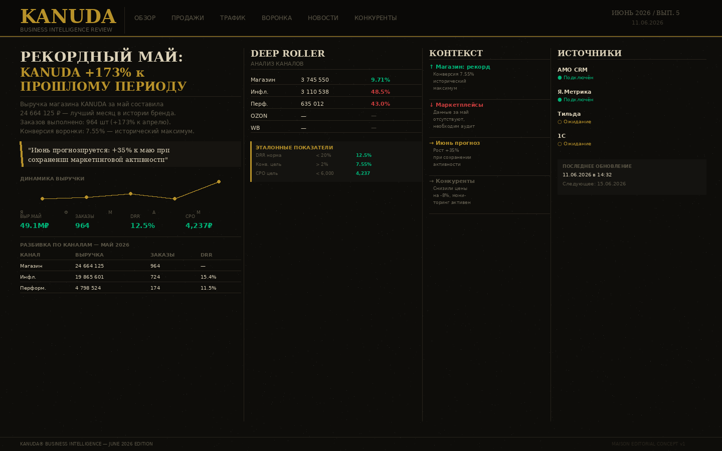Click '724' orders cell
The width and height of the screenshot is (722, 451).
coord(155,277)
